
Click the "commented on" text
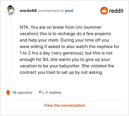coord(51,11)
